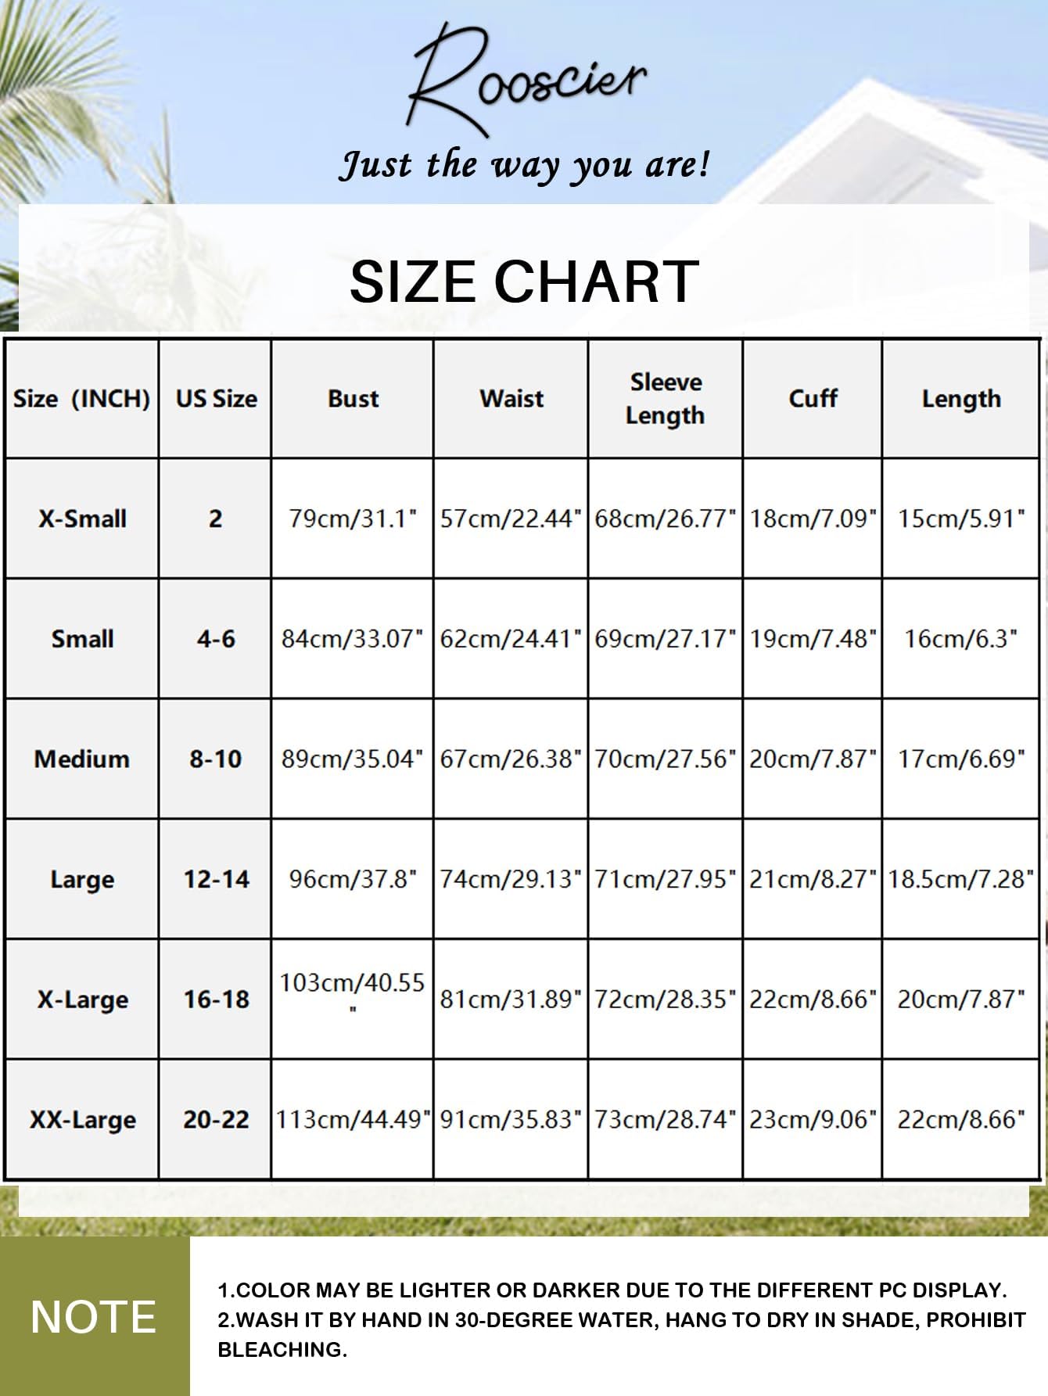Click bust value '96cm/37.8"'

tap(353, 879)
